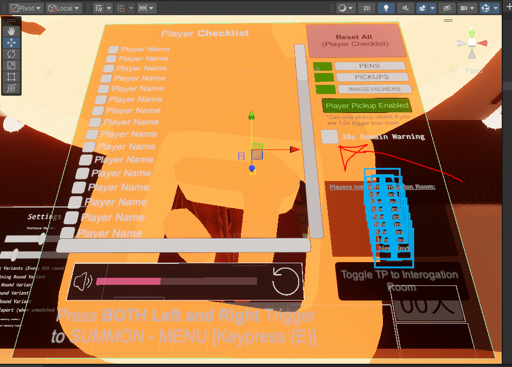Click Toggle TP to Interogation Room button
The height and width of the screenshot is (367, 512).
401,281
